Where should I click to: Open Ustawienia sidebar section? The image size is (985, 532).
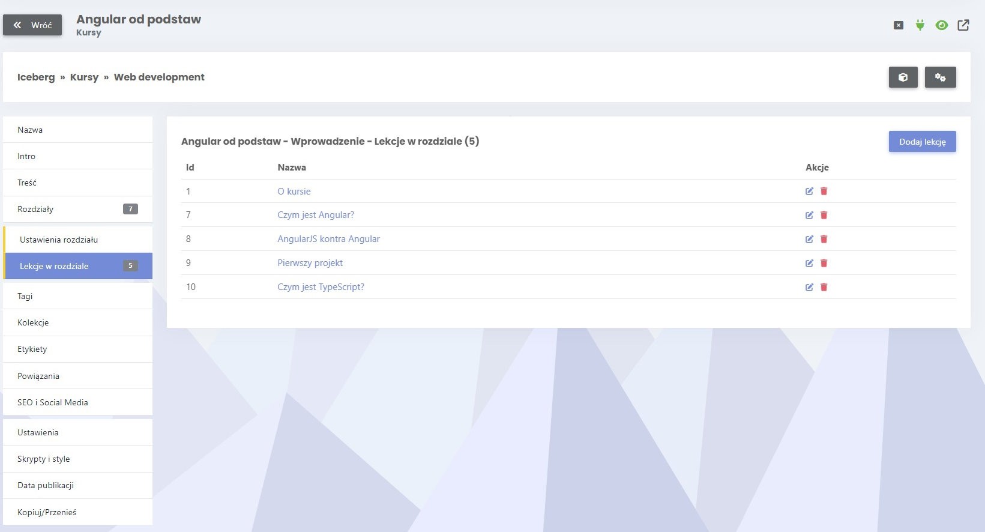click(x=77, y=432)
